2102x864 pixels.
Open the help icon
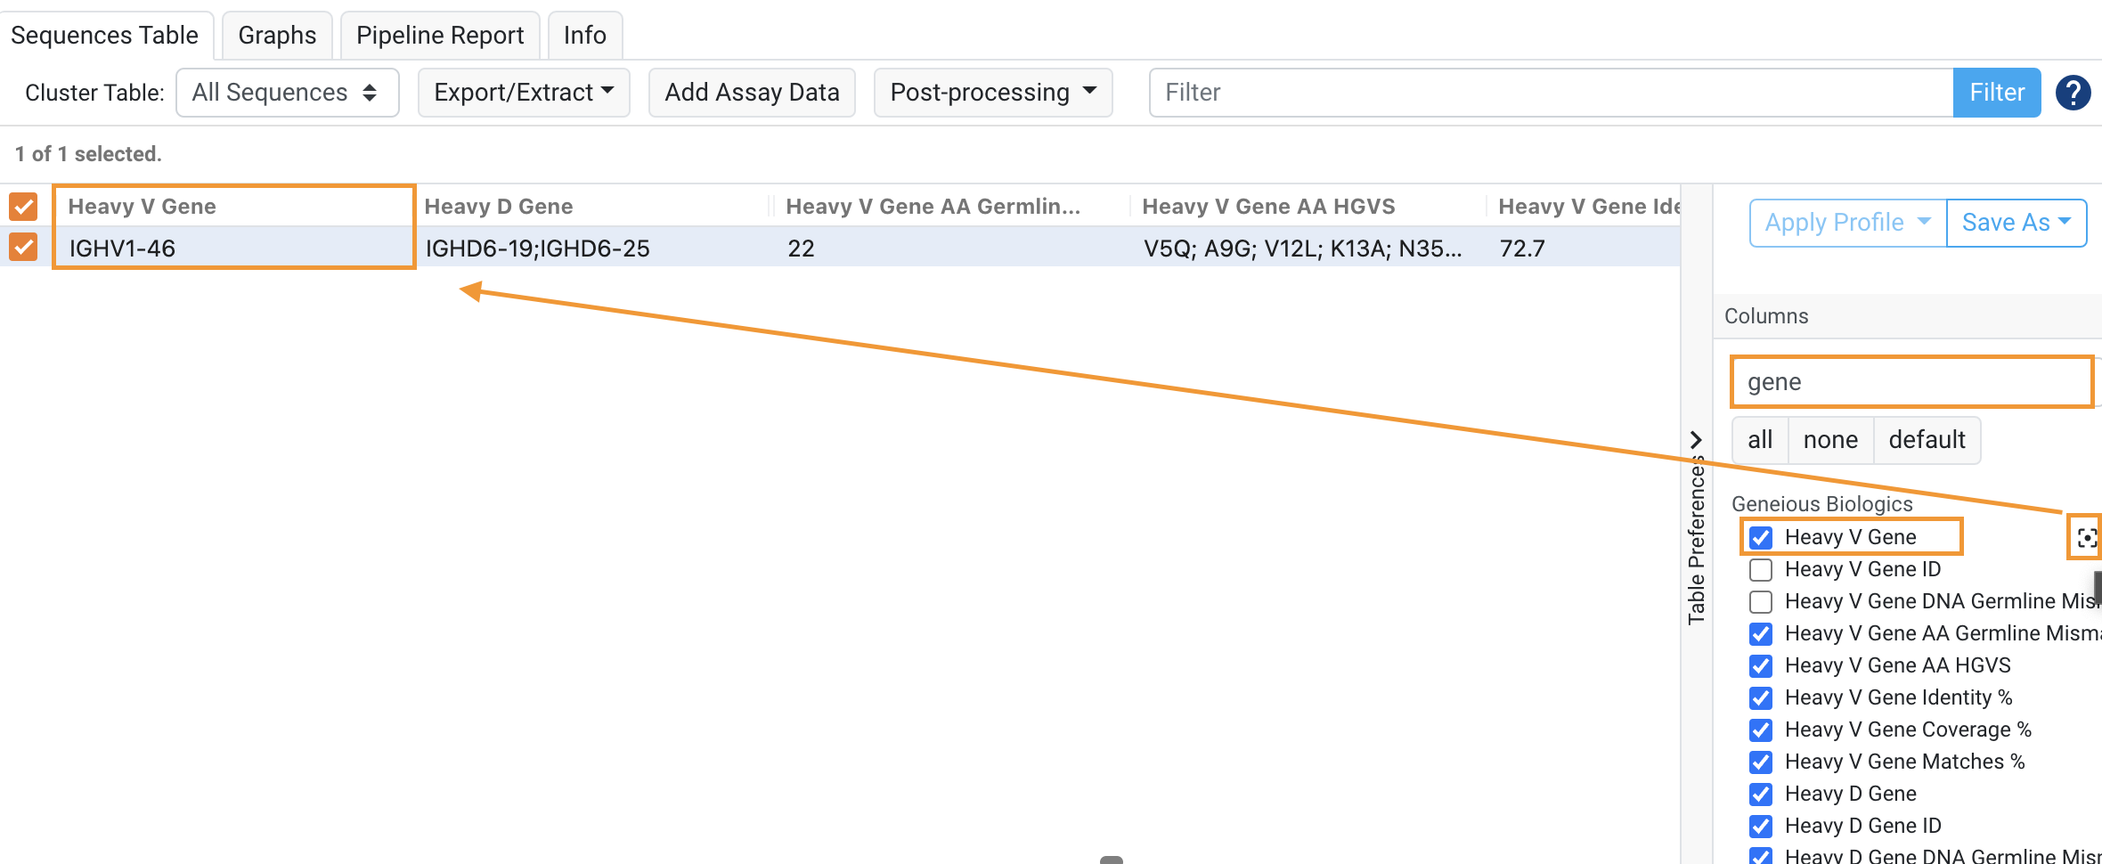[2073, 92]
